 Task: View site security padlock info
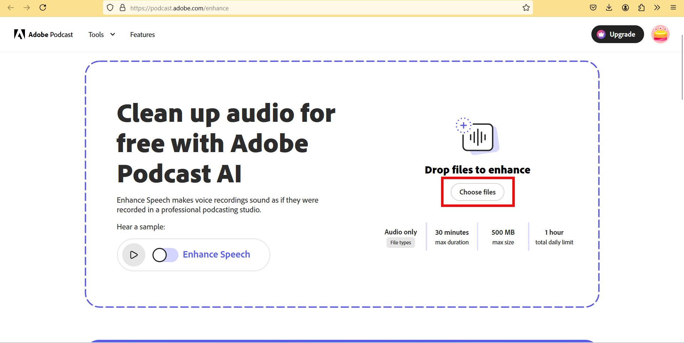click(122, 7)
